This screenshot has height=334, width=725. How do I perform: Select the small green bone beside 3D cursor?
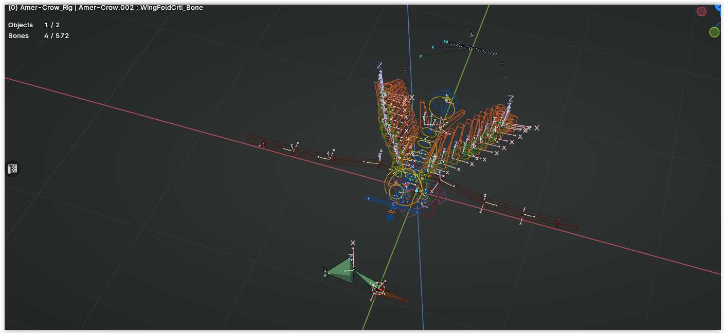coord(366,281)
